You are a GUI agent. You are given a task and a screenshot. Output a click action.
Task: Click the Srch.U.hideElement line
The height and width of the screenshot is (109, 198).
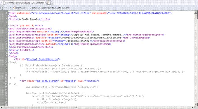click(63, 68)
